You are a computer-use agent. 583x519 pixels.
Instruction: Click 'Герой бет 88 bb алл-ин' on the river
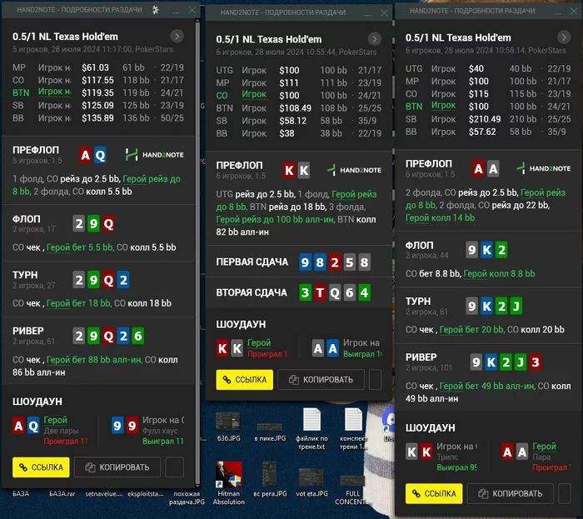tap(94, 360)
